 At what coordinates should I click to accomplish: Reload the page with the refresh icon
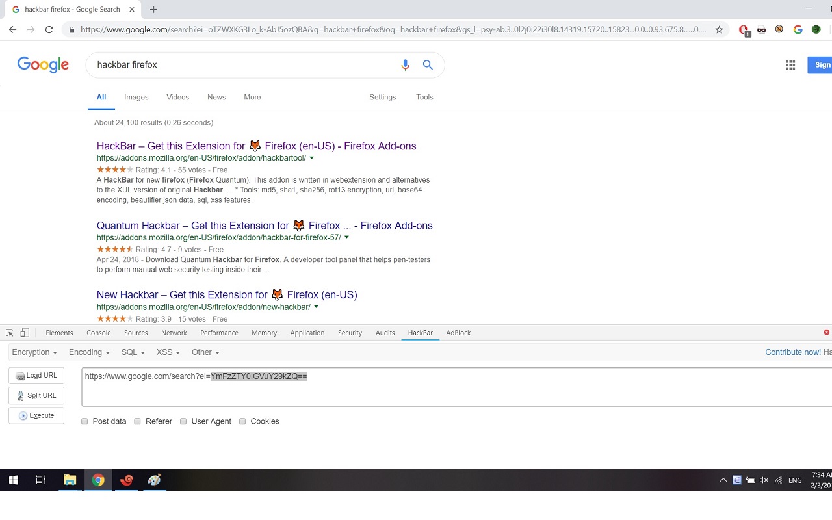click(49, 29)
